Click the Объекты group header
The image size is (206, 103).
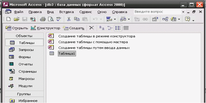tap(24, 36)
